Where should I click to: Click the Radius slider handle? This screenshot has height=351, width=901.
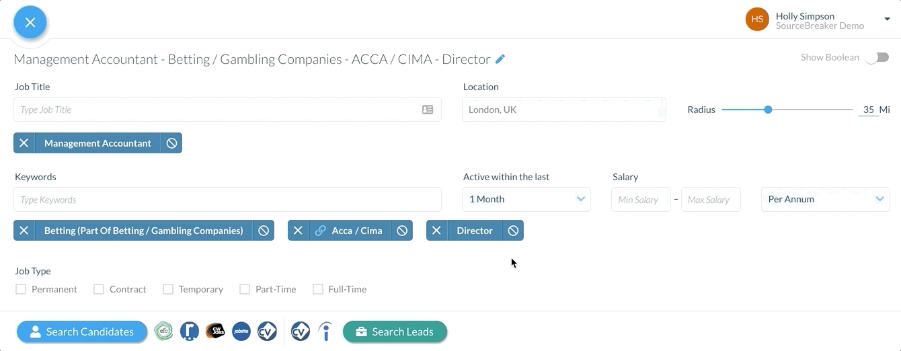[x=768, y=110]
